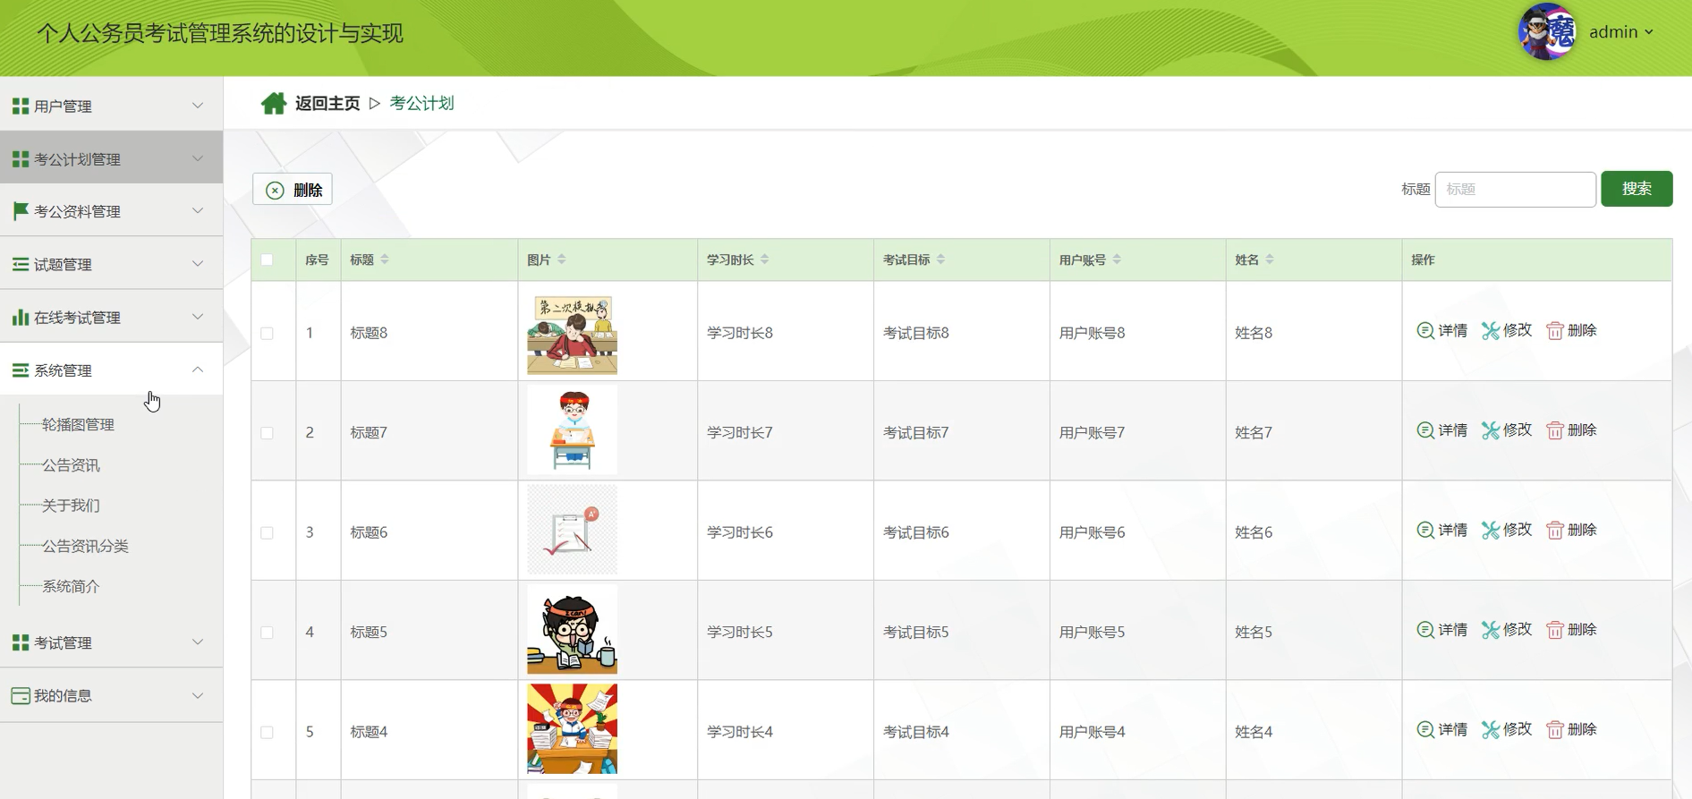Click the 用户管理 grid icon
Image resolution: width=1692 pixels, height=799 pixels.
[21, 106]
